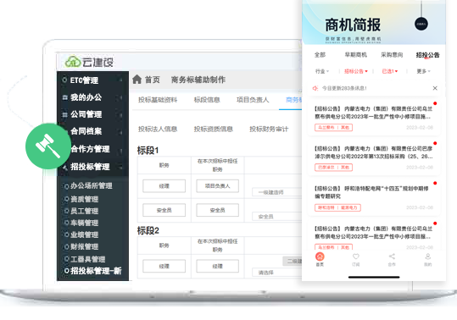Open 投标资质信息 sub-tab
Screen dimensions: 457x320
point(214,130)
